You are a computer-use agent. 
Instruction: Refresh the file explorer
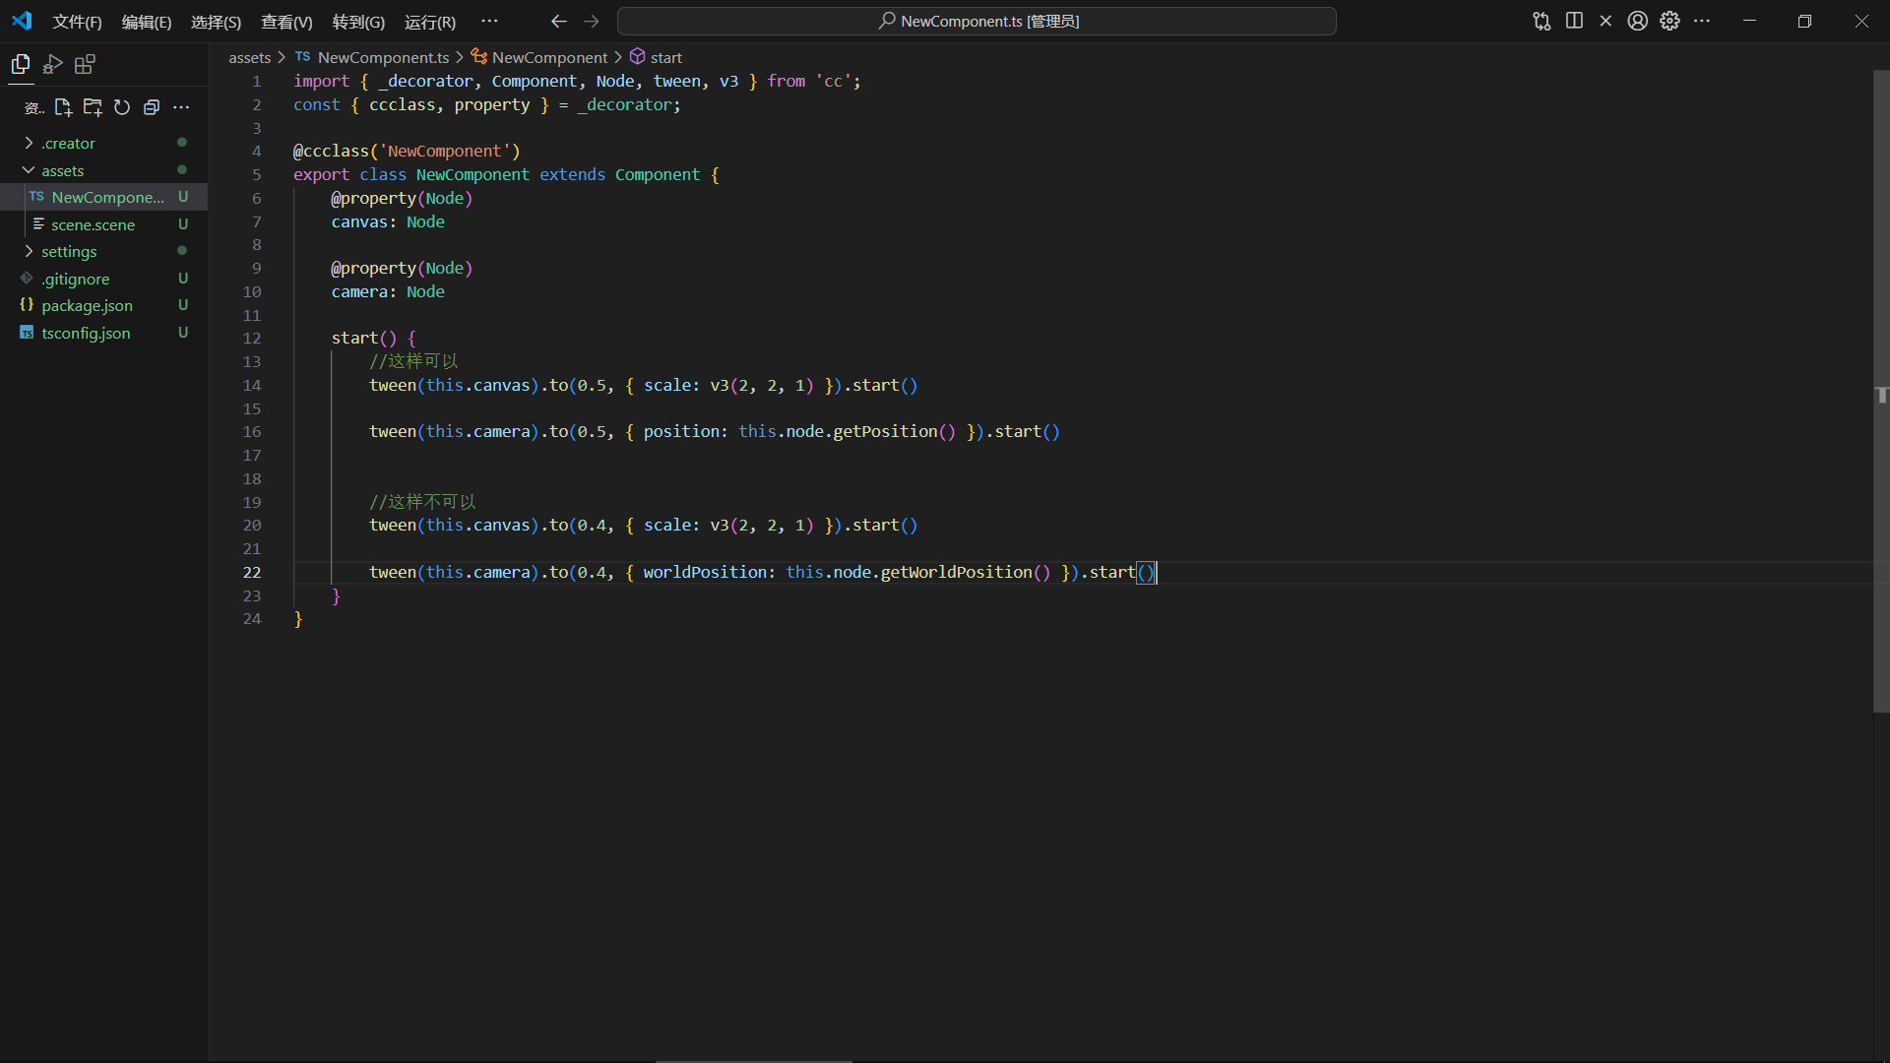pos(122,107)
